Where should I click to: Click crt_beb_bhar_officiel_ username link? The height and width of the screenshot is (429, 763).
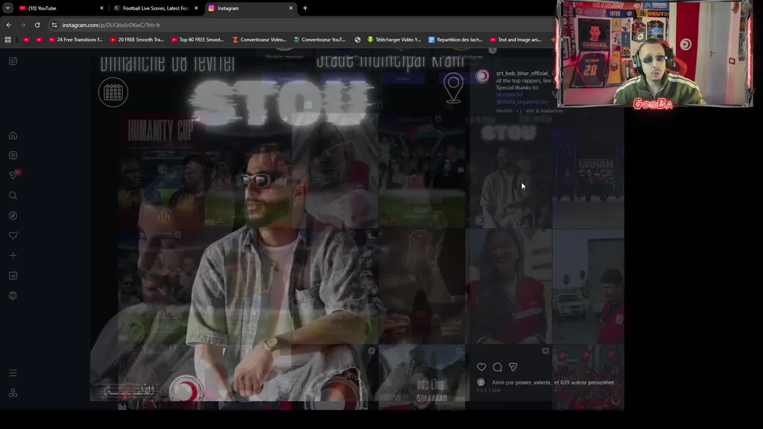coord(523,73)
